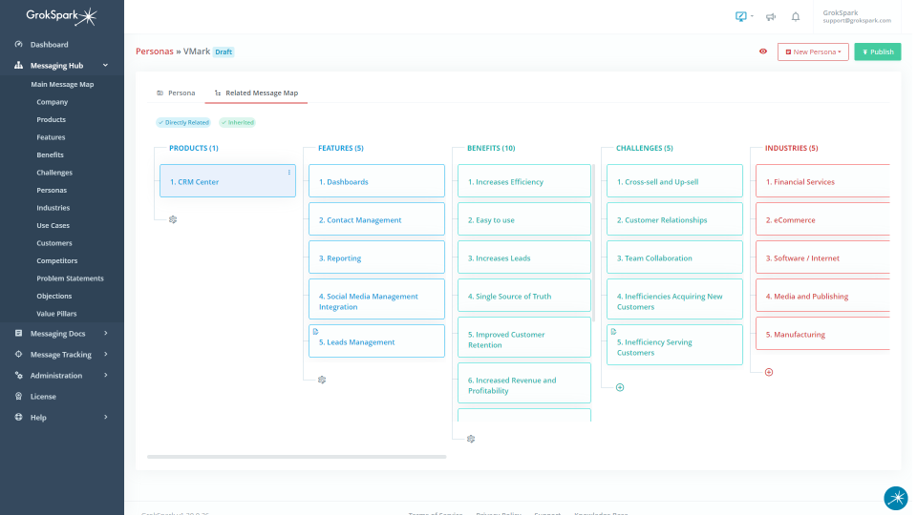The width and height of the screenshot is (917, 515).
Task: Open the Improved Customer Retention card
Action: (524, 338)
